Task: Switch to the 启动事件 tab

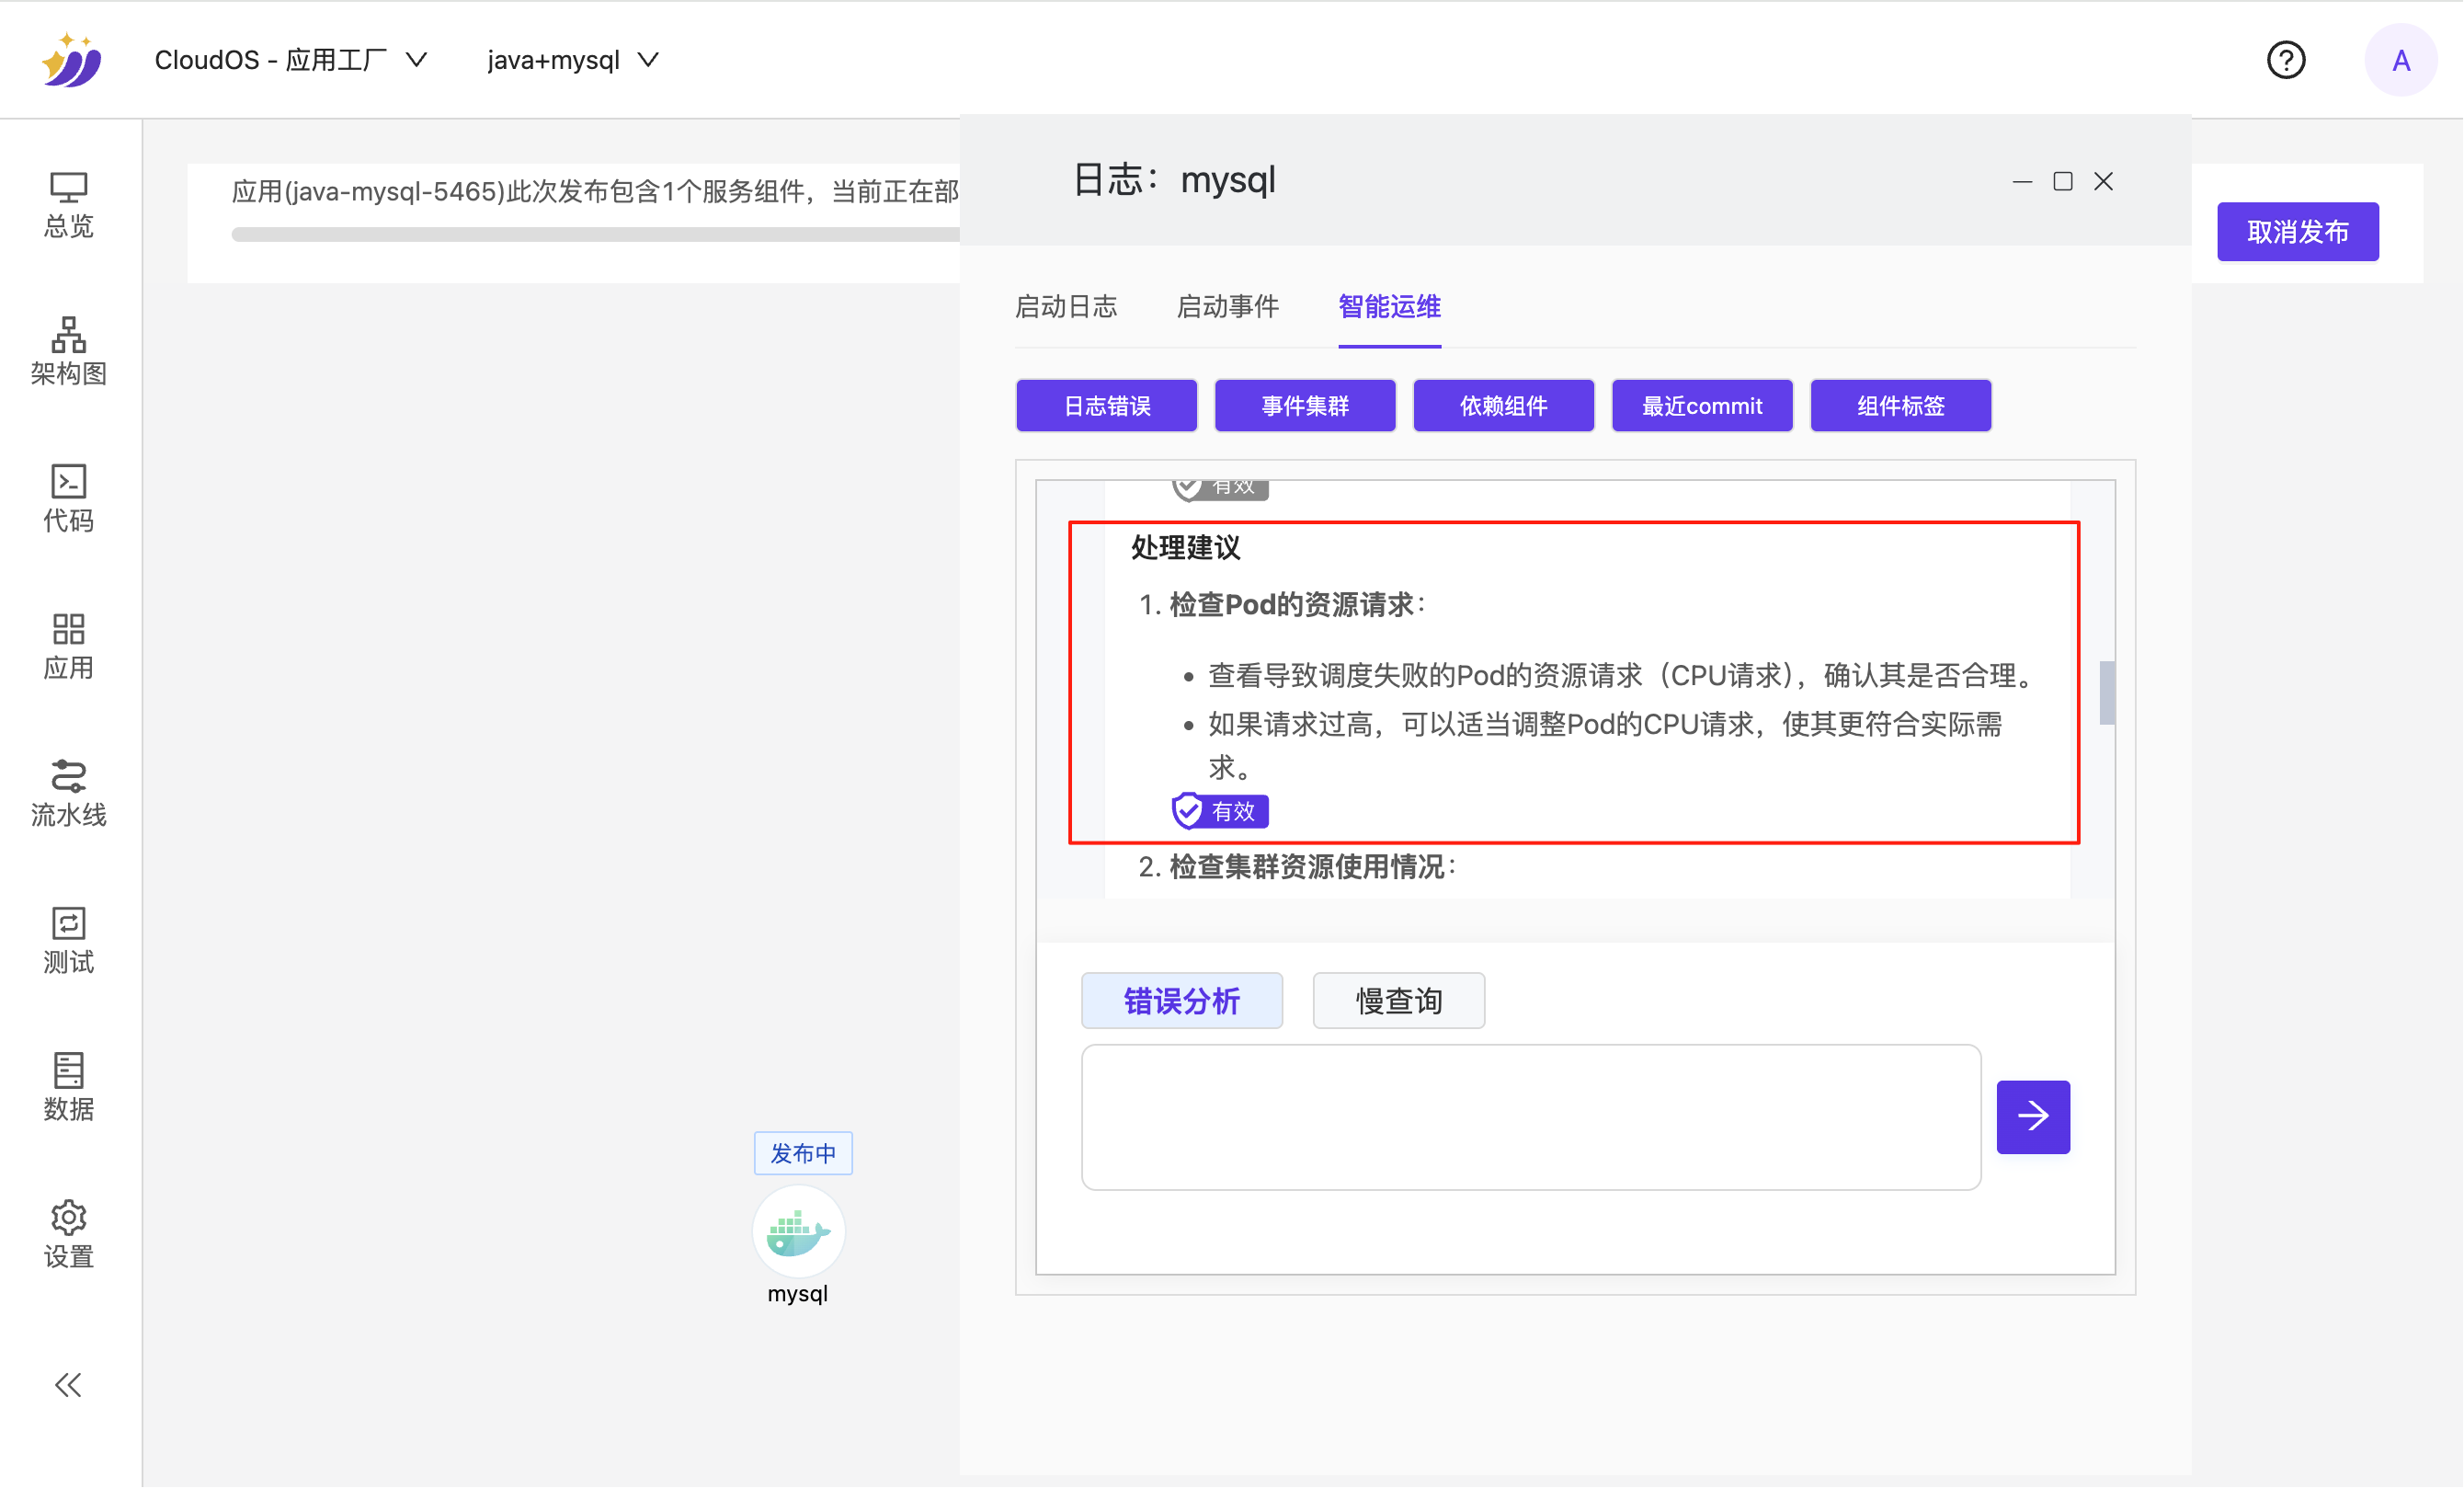Action: (x=1227, y=307)
